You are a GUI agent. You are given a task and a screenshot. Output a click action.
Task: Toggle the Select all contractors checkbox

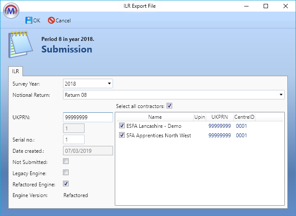coord(169,106)
